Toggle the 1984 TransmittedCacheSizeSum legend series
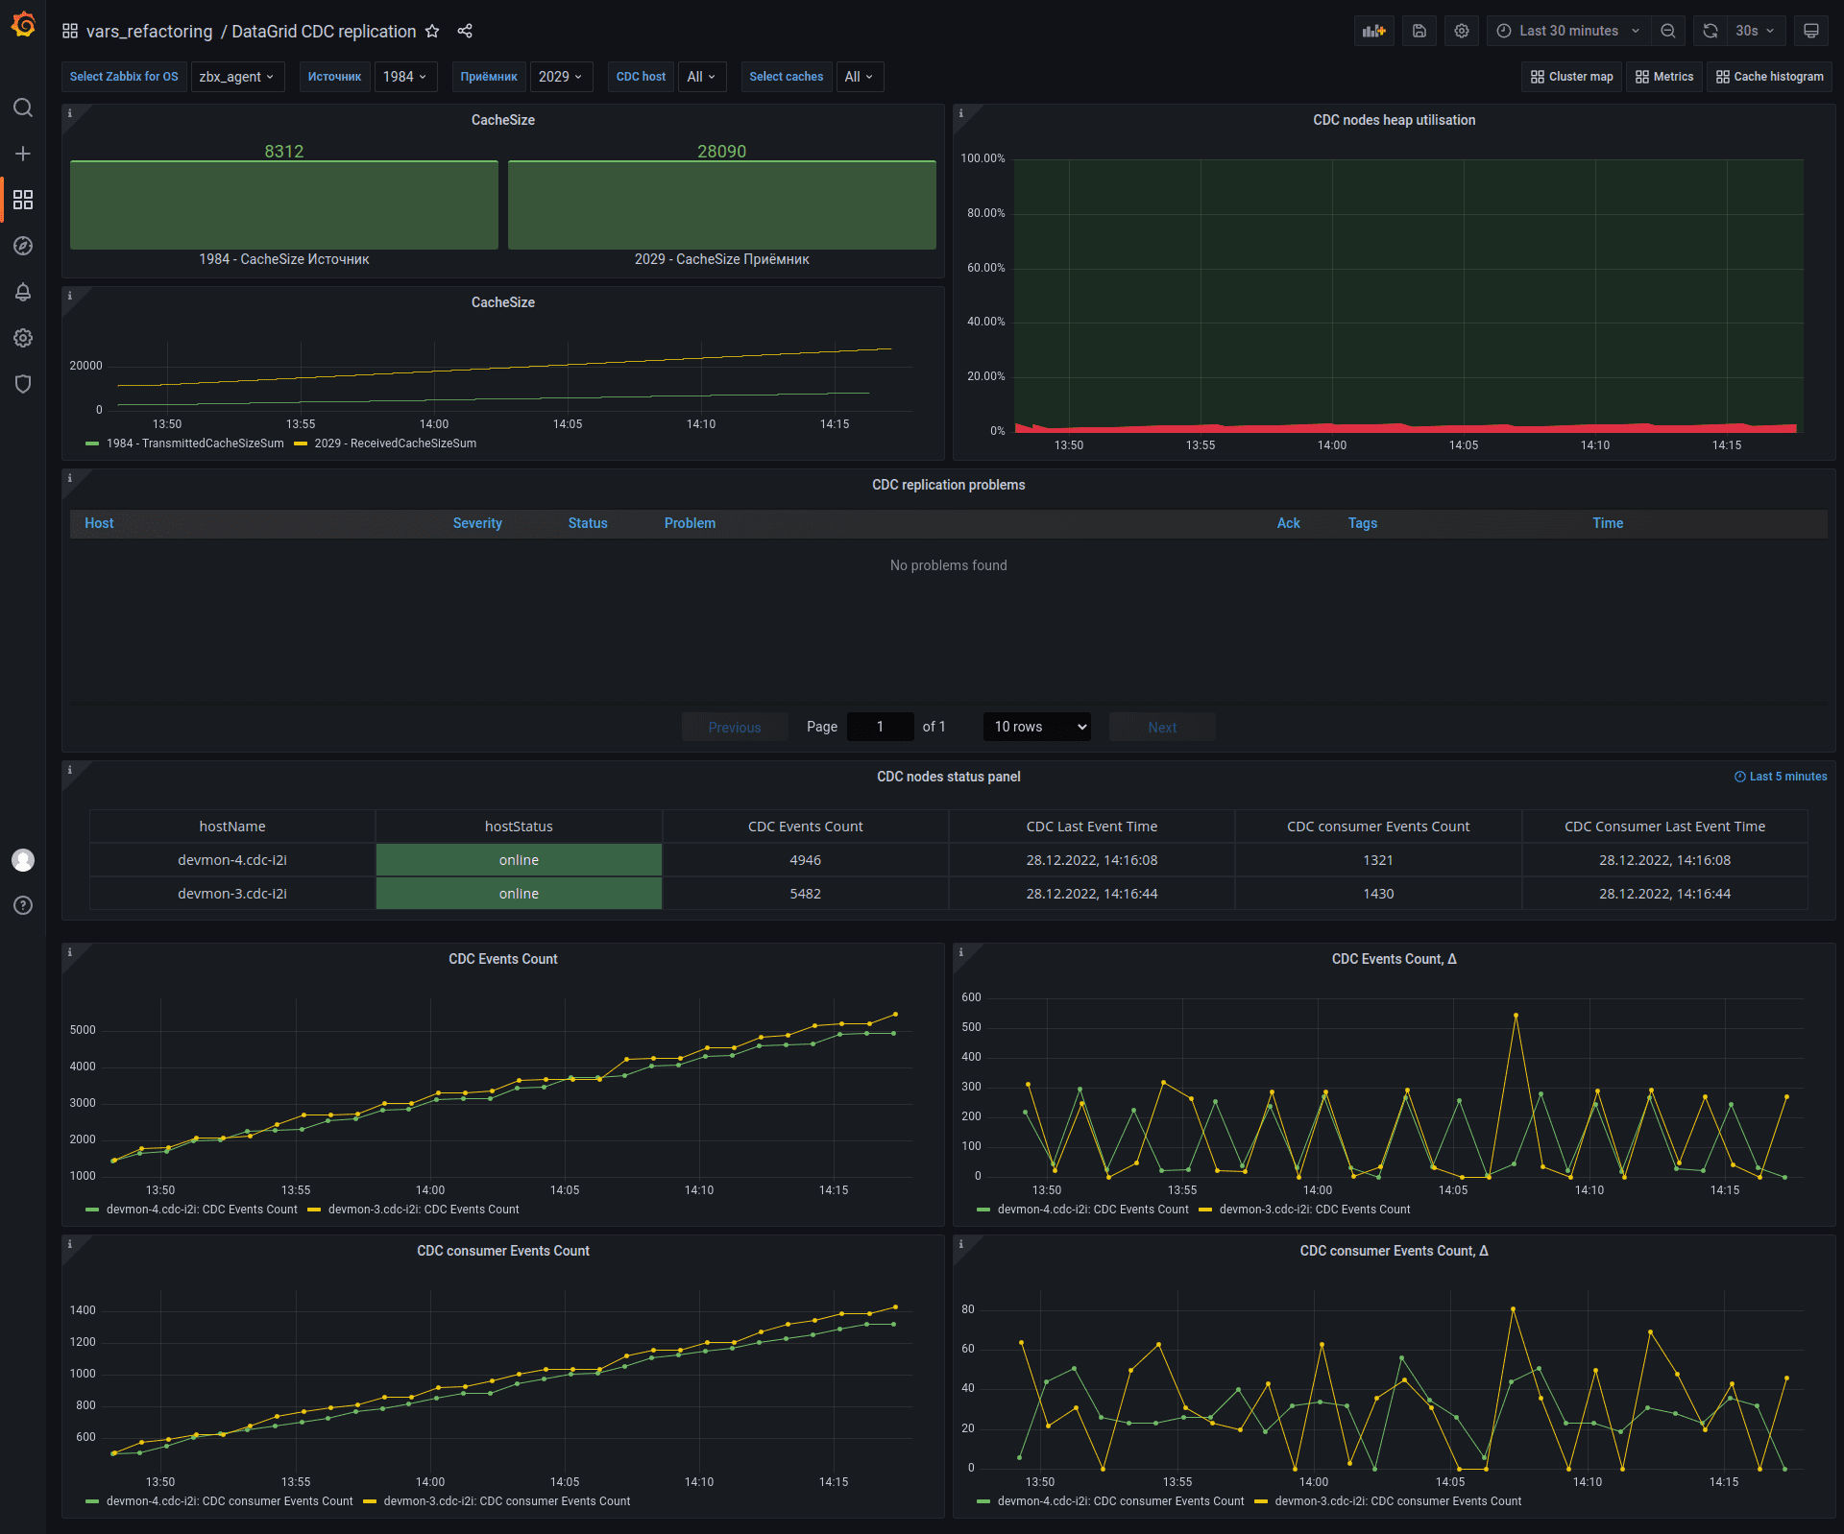The image size is (1844, 1534). [194, 443]
